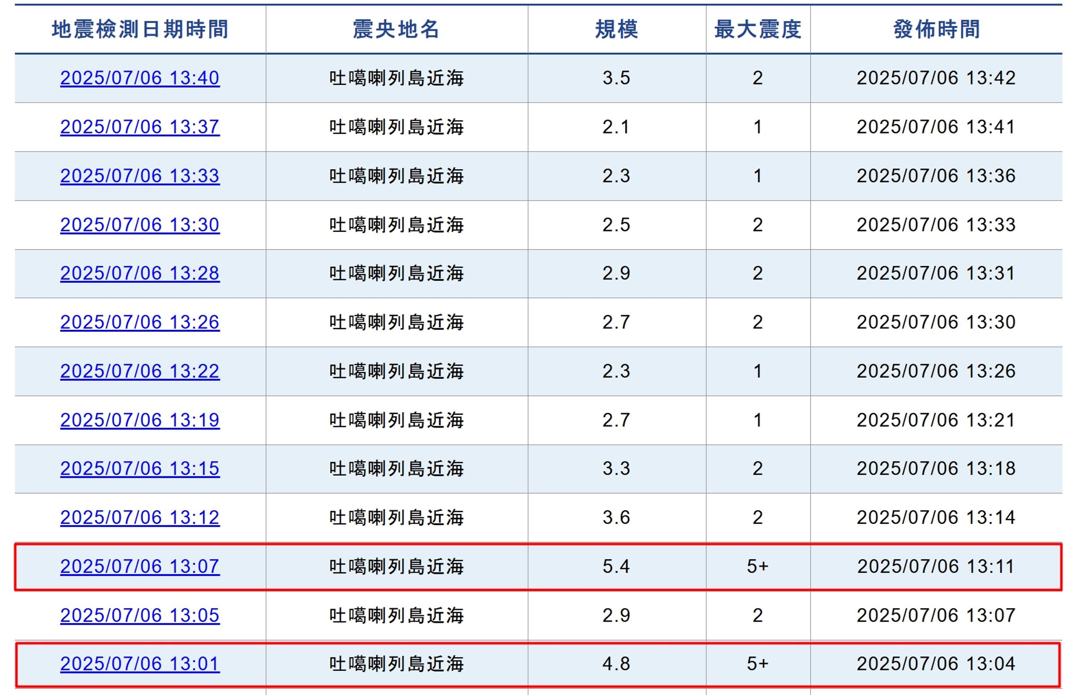Open earthquake record 2025/07/06 13:33
1076x695 pixels.
tap(139, 176)
